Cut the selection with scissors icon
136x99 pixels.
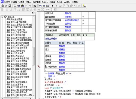(15, 6)
